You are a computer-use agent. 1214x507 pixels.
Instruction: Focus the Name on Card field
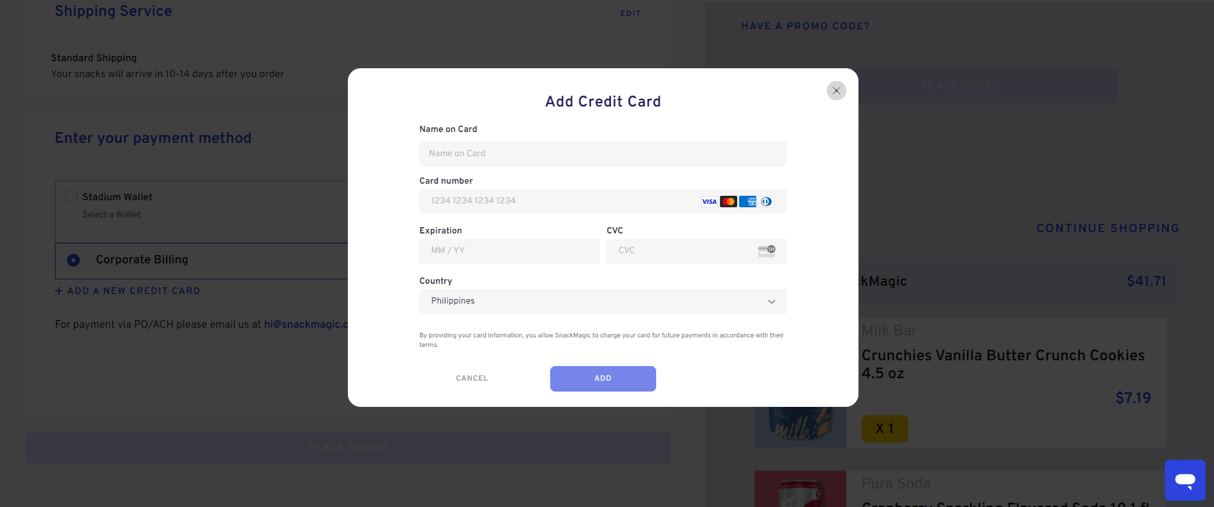(x=603, y=154)
